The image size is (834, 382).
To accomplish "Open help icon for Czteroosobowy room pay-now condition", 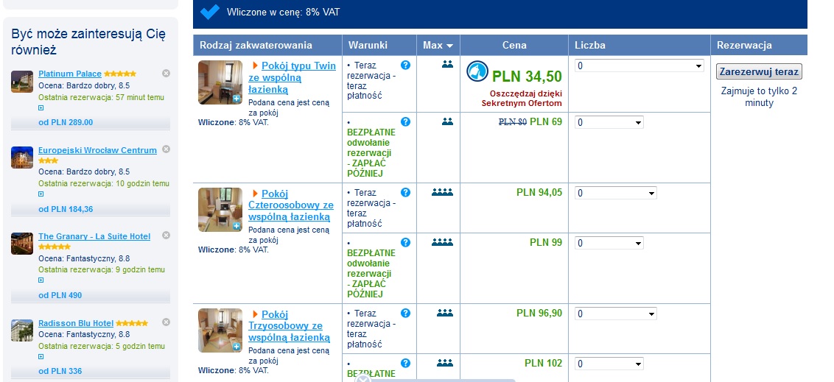I will tap(405, 192).
